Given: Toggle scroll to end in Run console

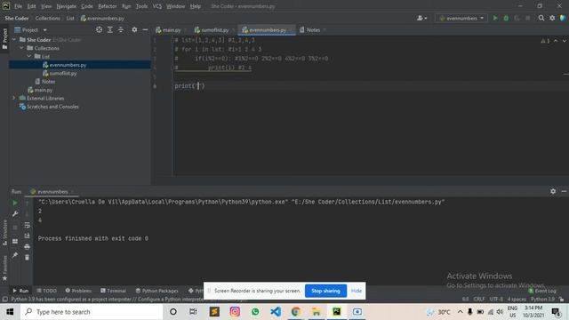Looking at the screenshot, I should click(28, 236).
